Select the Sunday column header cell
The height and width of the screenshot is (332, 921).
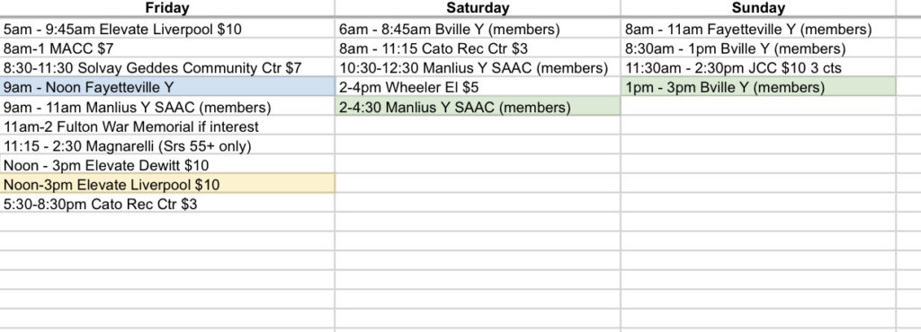pos(758,7)
